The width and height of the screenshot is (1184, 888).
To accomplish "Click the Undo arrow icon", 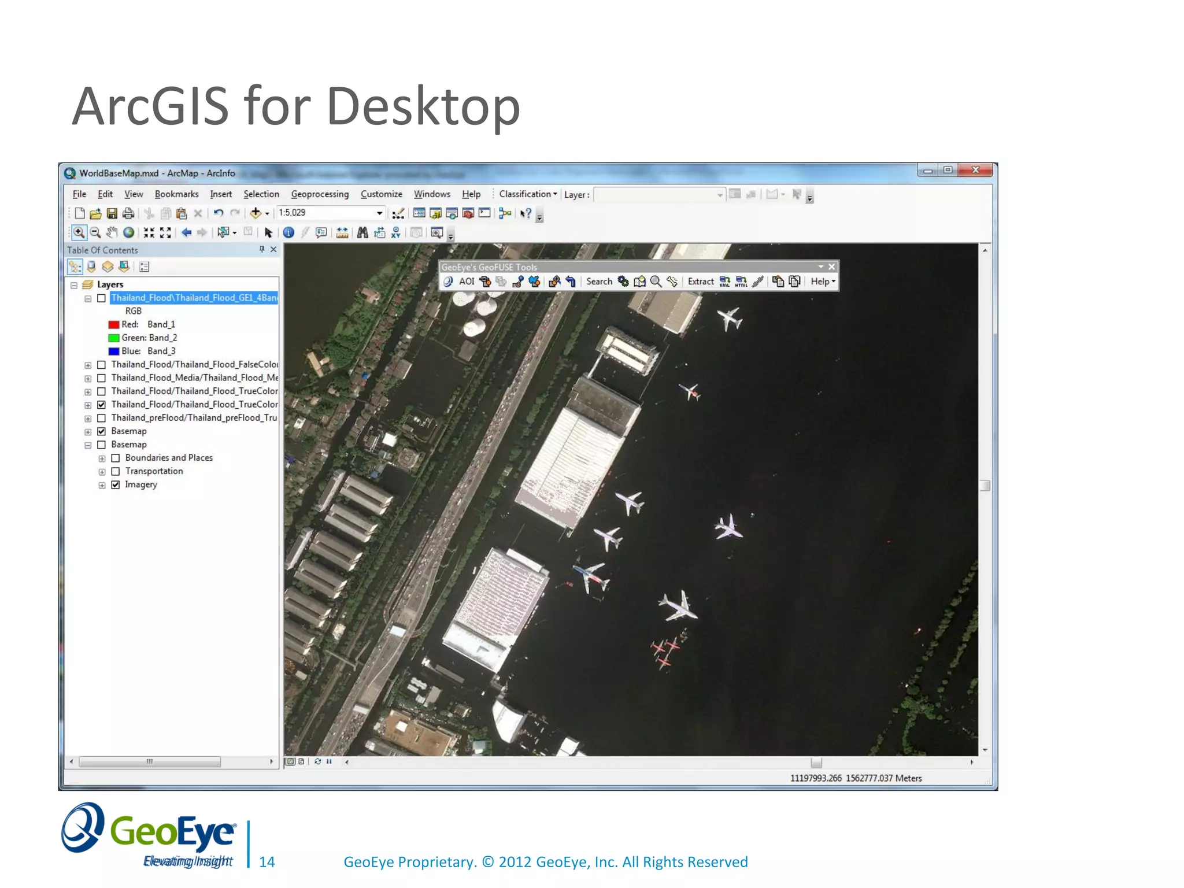I will click(x=218, y=213).
